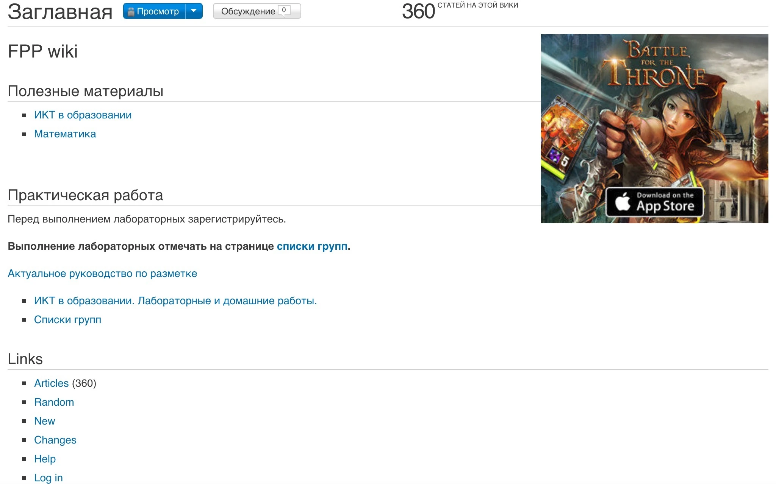Go to a Random article
The image size is (776, 484).
coord(54,402)
